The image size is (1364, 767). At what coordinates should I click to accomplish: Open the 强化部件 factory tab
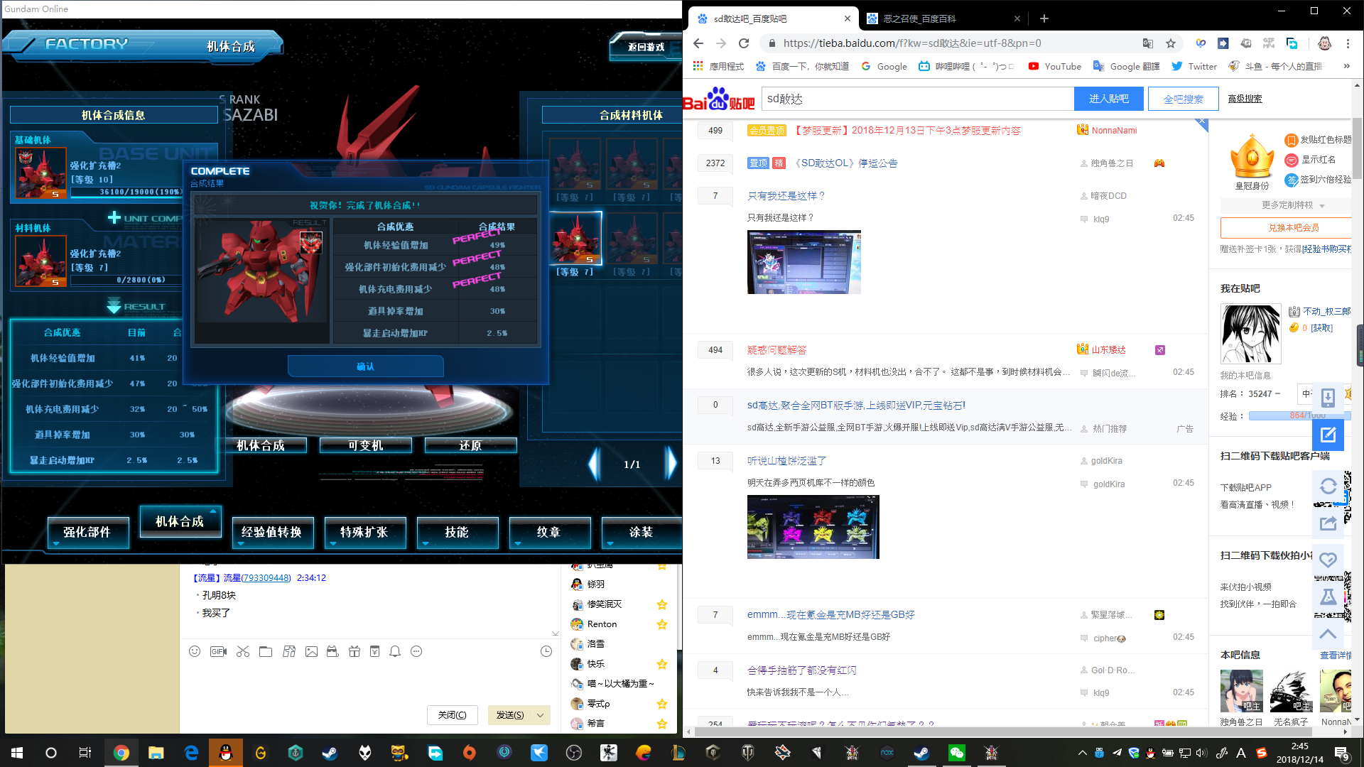click(x=87, y=533)
